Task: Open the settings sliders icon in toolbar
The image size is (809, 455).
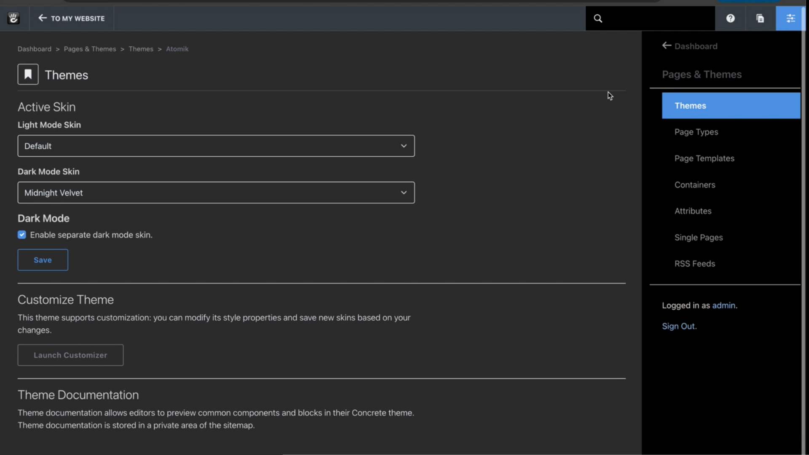Action: coord(790,18)
